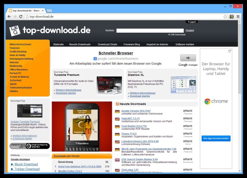Bookmark this page with the star icon
This screenshot has height=178, width=247.
pos(225,16)
